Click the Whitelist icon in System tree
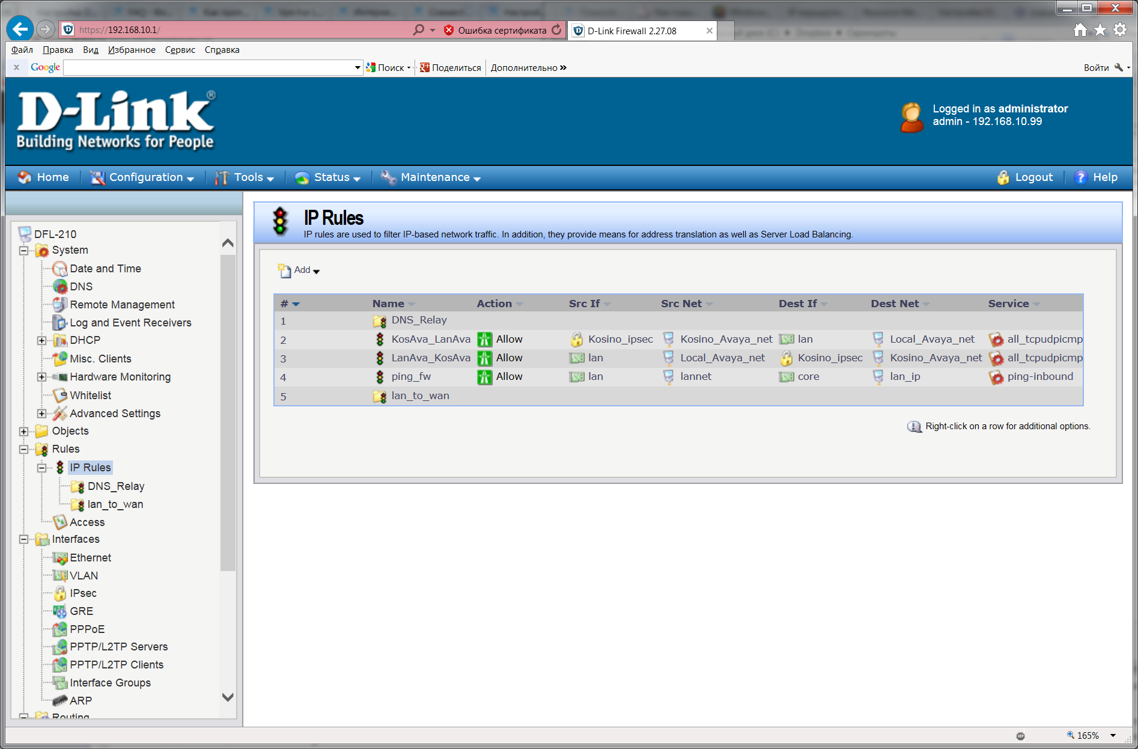The width and height of the screenshot is (1138, 749). [60, 396]
